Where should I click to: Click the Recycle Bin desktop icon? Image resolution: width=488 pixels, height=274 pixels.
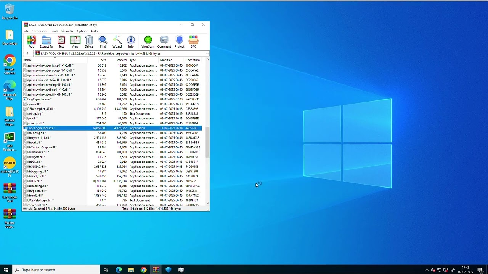point(10,12)
